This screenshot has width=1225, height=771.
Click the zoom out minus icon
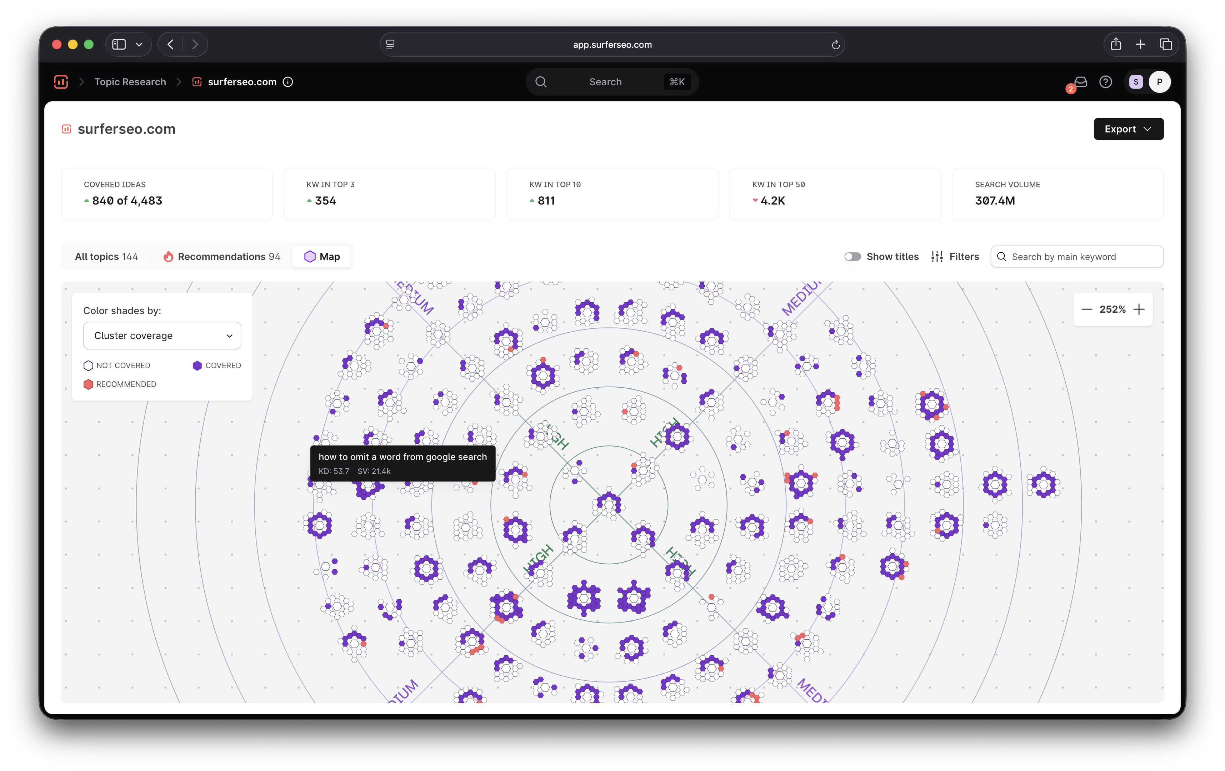[1087, 309]
